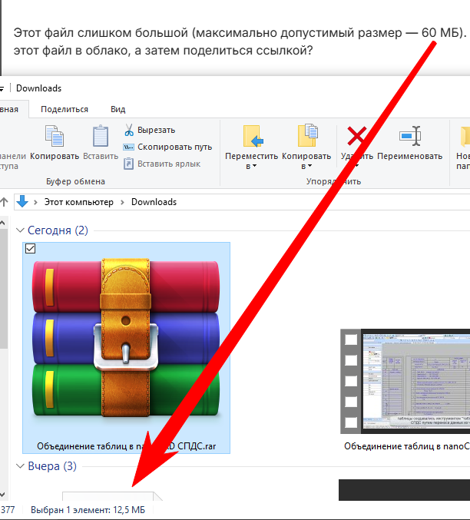470x520 pixels.
Task: Switch to the Поделиться ribbon tab
Action: coord(65,109)
